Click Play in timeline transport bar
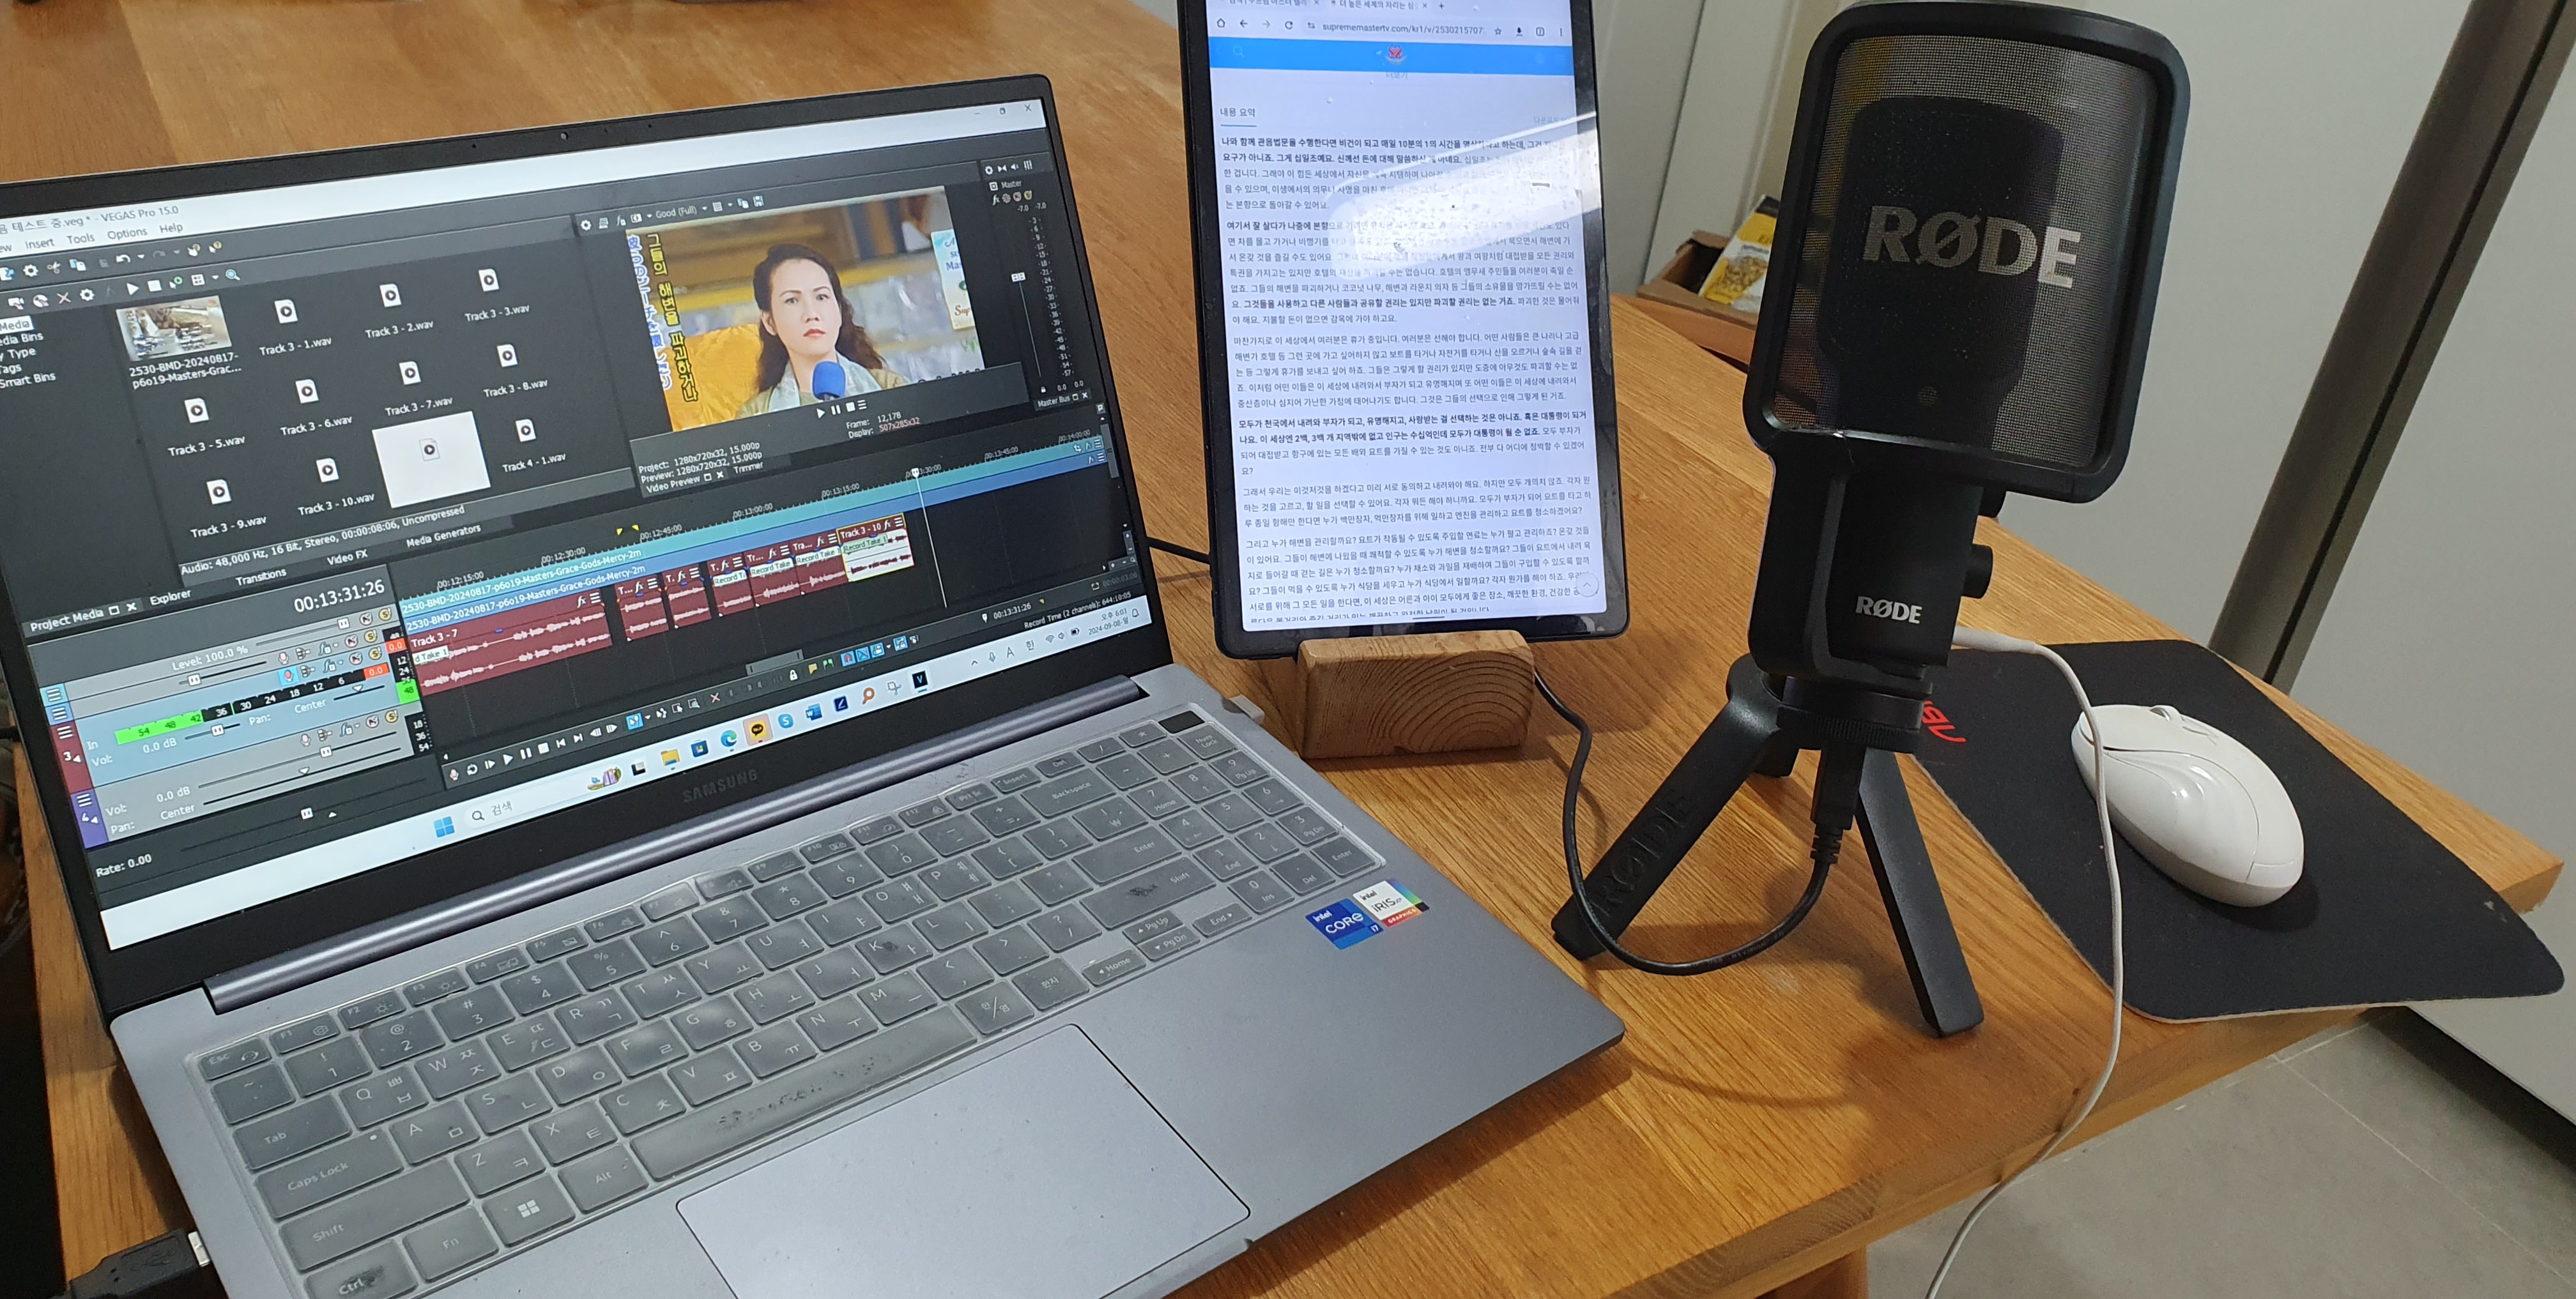2576x1299 pixels. pyautogui.click(x=508, y=759)
